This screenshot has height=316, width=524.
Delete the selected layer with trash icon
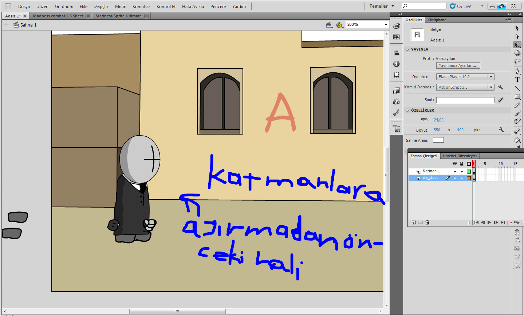click(x=428, y=223)
